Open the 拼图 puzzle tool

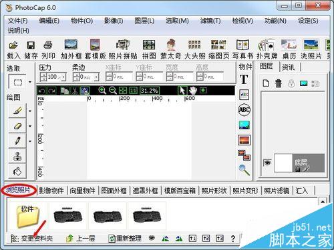click(149, 49)
